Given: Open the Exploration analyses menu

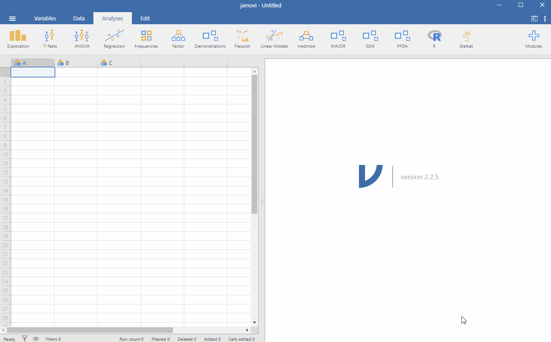Looking at the screenshot, I should click(x=18, y=39).
